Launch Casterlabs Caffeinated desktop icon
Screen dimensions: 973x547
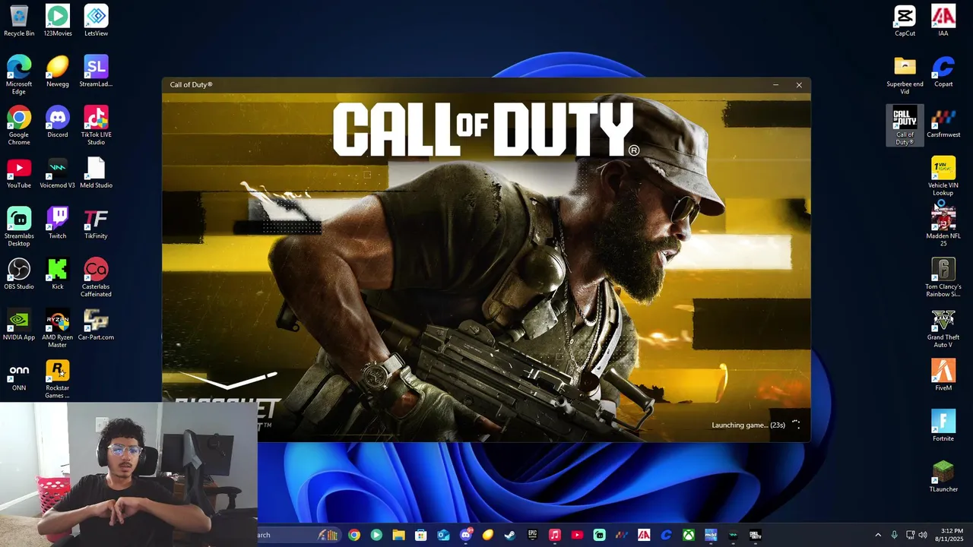click(x=96, y=277)
